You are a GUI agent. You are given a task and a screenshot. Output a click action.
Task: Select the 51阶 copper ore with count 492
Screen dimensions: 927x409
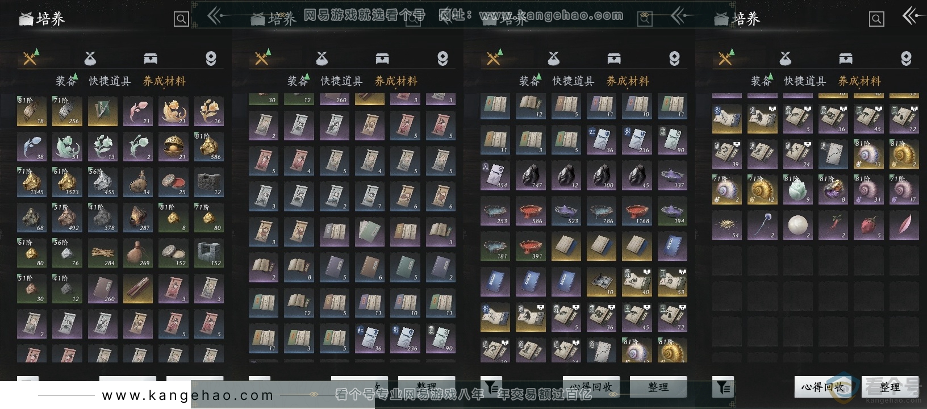coord(67,218)
